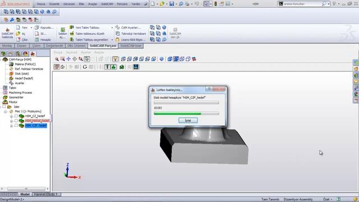Open dropdown arrow next to Yeni
This screenshot has width=359, height=202.
[x=31, y=27]
